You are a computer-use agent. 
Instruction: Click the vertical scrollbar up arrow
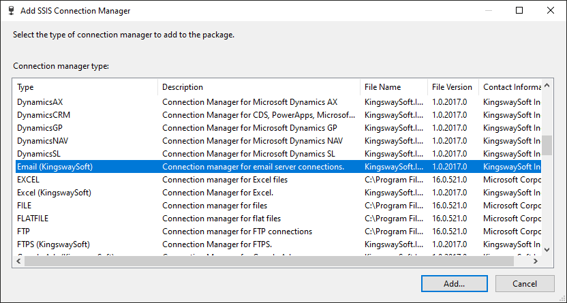coord(547,86)
